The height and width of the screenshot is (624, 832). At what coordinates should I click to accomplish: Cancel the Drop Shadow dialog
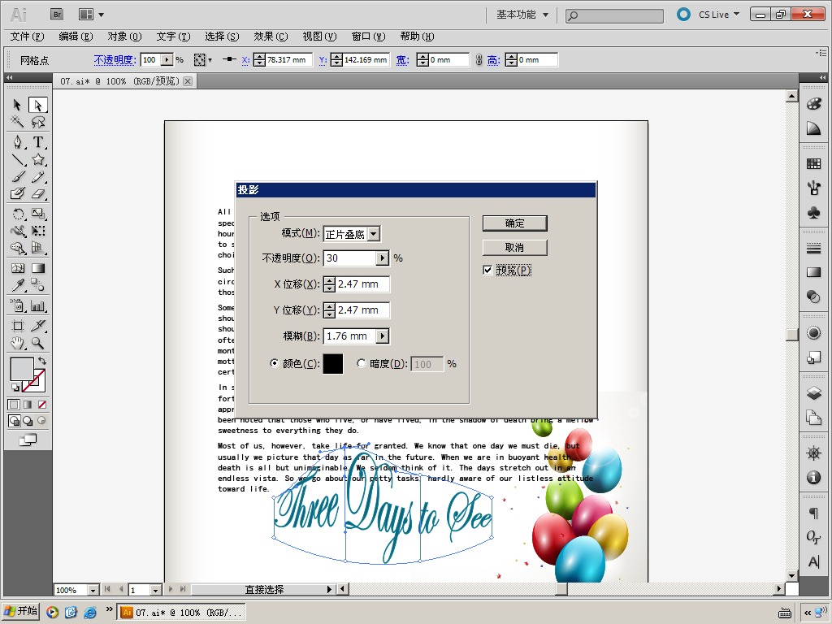514,248
